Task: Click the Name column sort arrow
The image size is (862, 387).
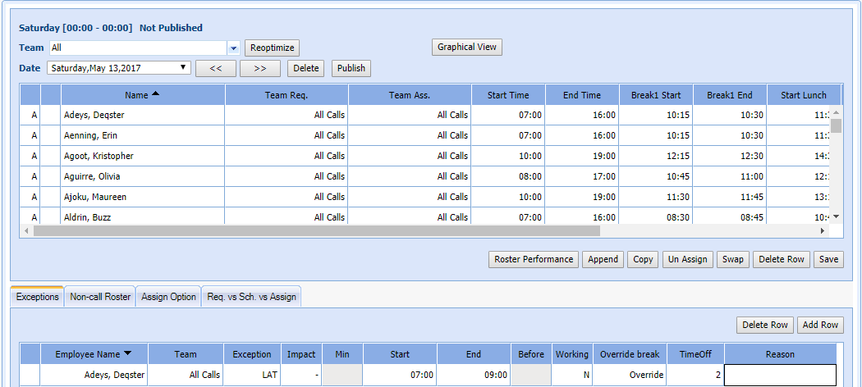Action: click(x=156, y=94)
